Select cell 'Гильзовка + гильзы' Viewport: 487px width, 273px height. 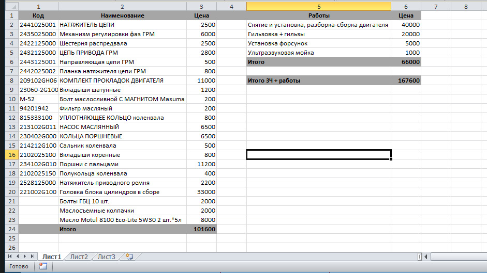pos(319,34)
